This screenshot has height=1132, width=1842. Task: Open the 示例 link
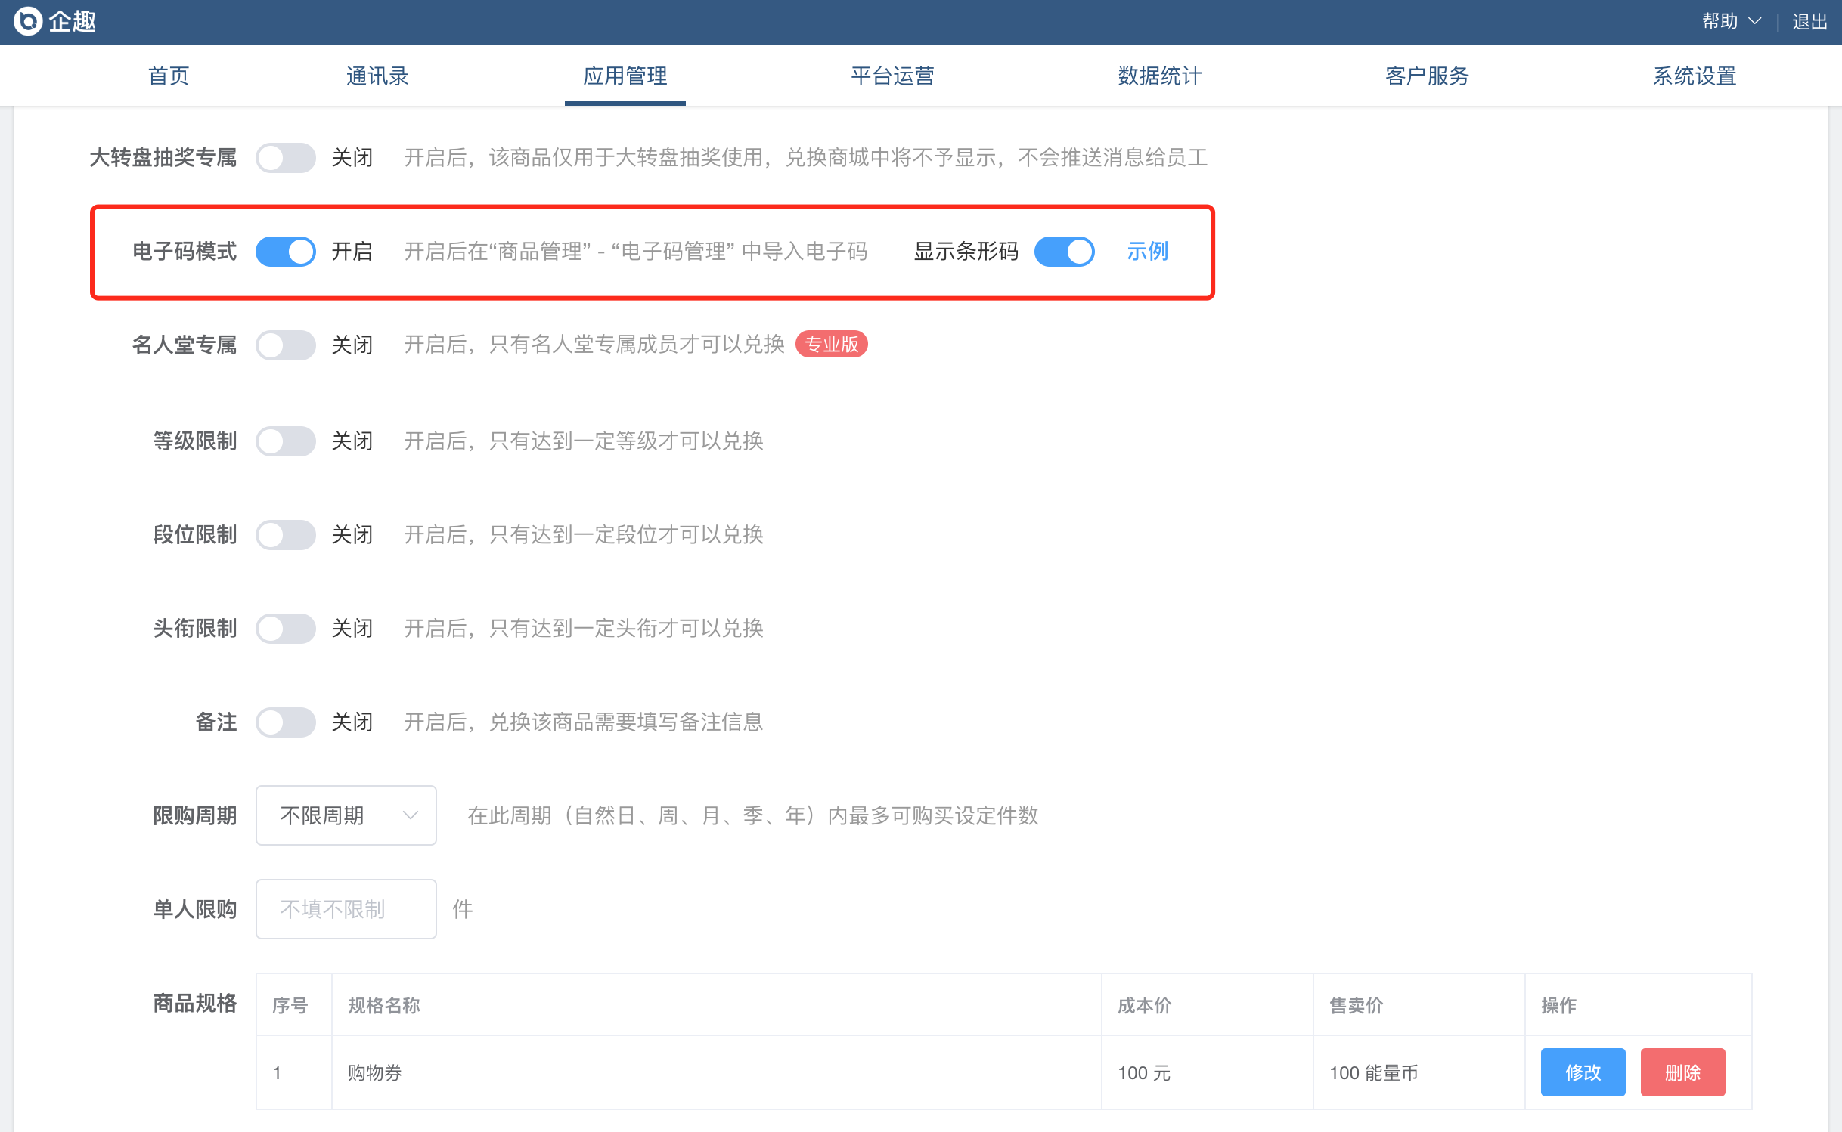click(1147, 251)
